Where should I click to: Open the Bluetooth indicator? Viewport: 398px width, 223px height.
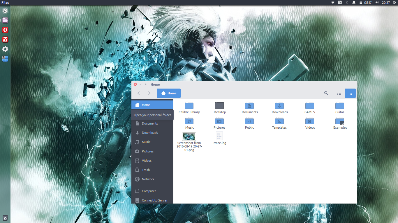point(347,3)
